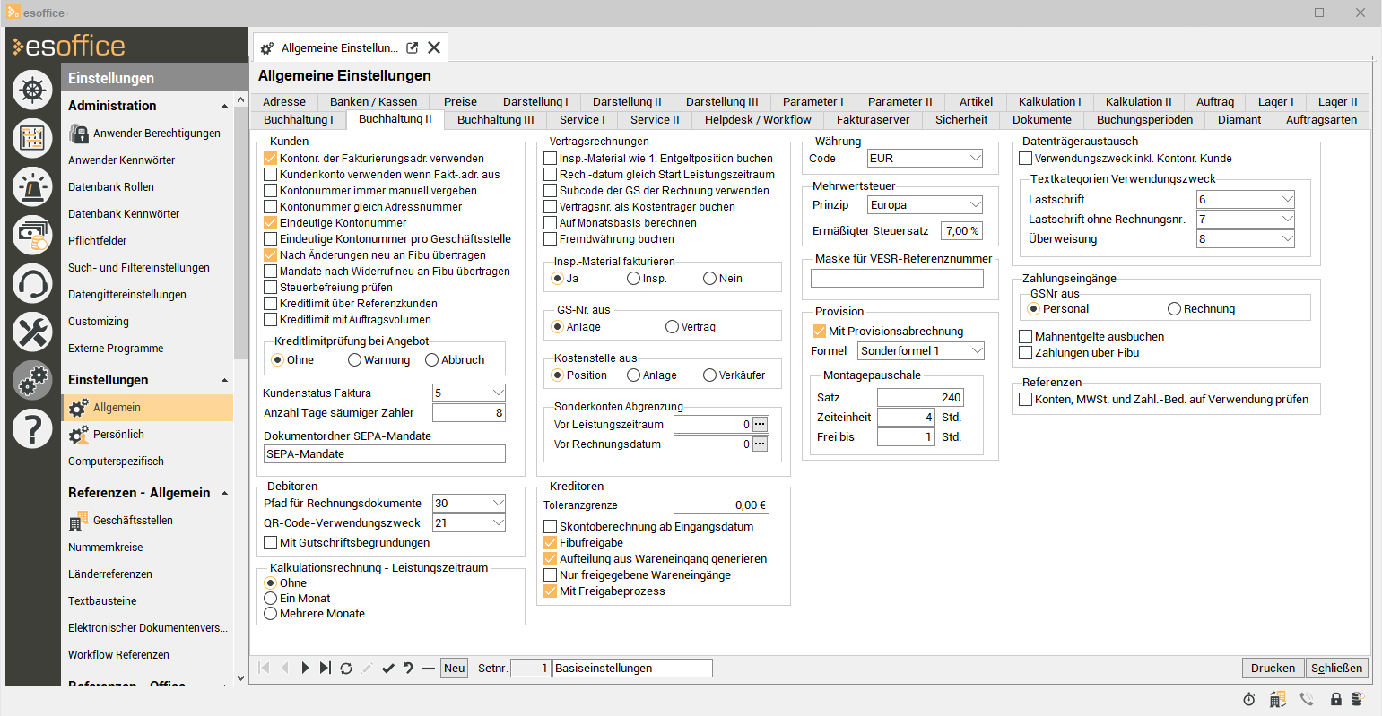The height and width of the screenshot is (716, 1382).
Task: Go to the next record in navigator
Action: pyautogui.click(x=305, y=668)
